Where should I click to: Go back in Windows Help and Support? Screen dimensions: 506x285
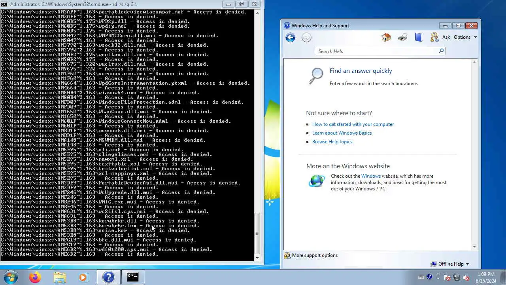tap(290, 38)
